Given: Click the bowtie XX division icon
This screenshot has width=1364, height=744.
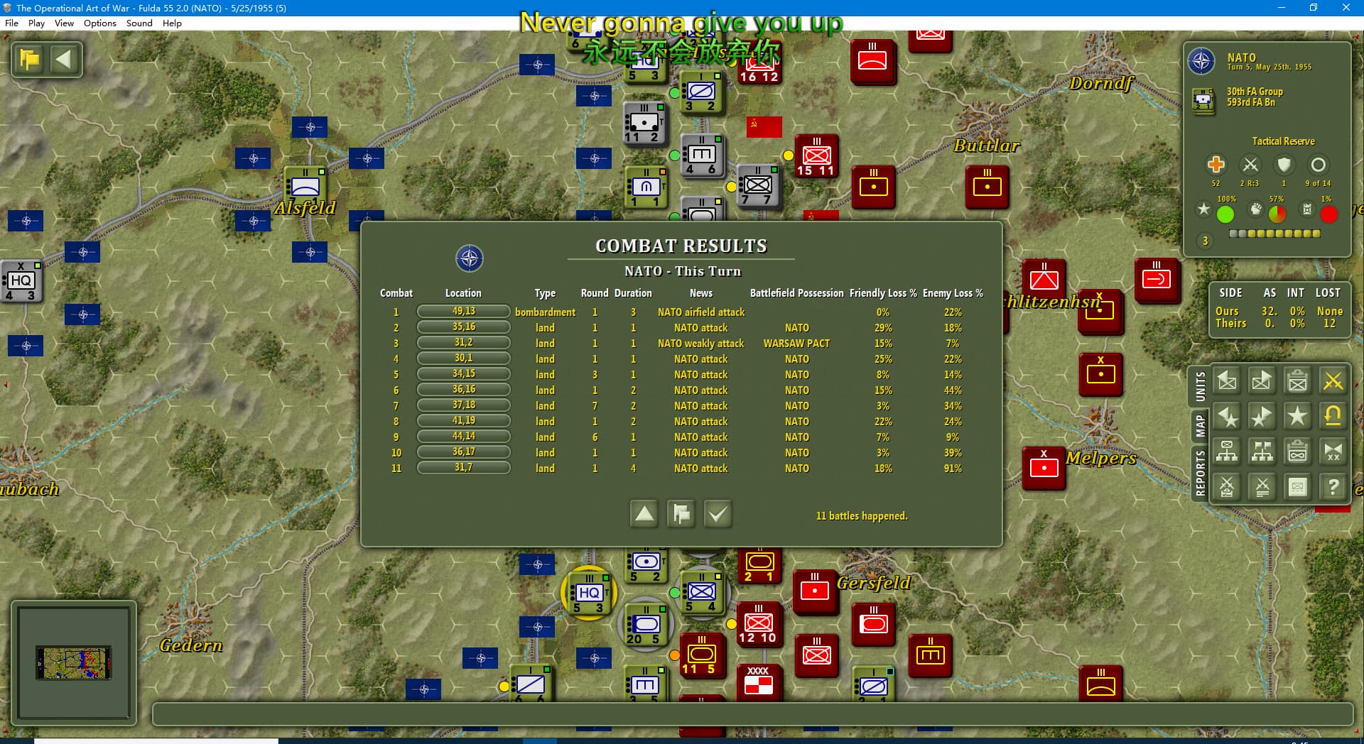Looking at the screenshot, I should [1333, 452].
